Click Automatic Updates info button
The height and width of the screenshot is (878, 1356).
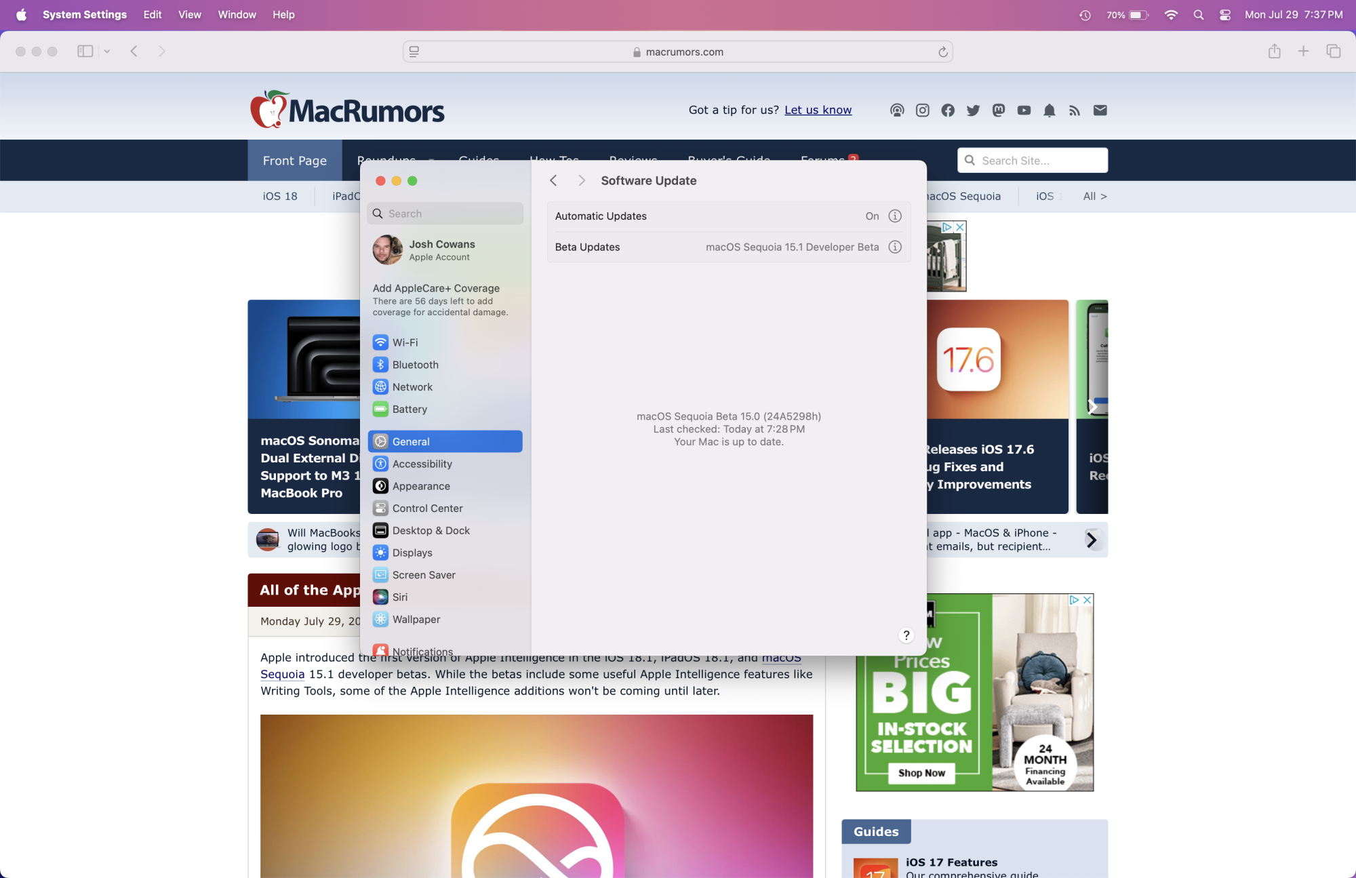pos(895,216)
